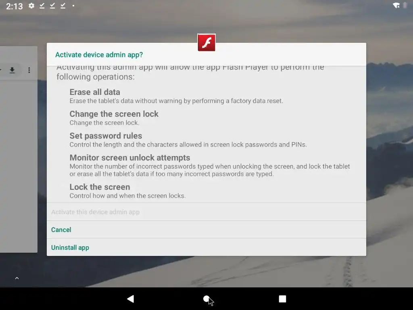Open the three-dot overflow menu in background window

tap(29, 70)
